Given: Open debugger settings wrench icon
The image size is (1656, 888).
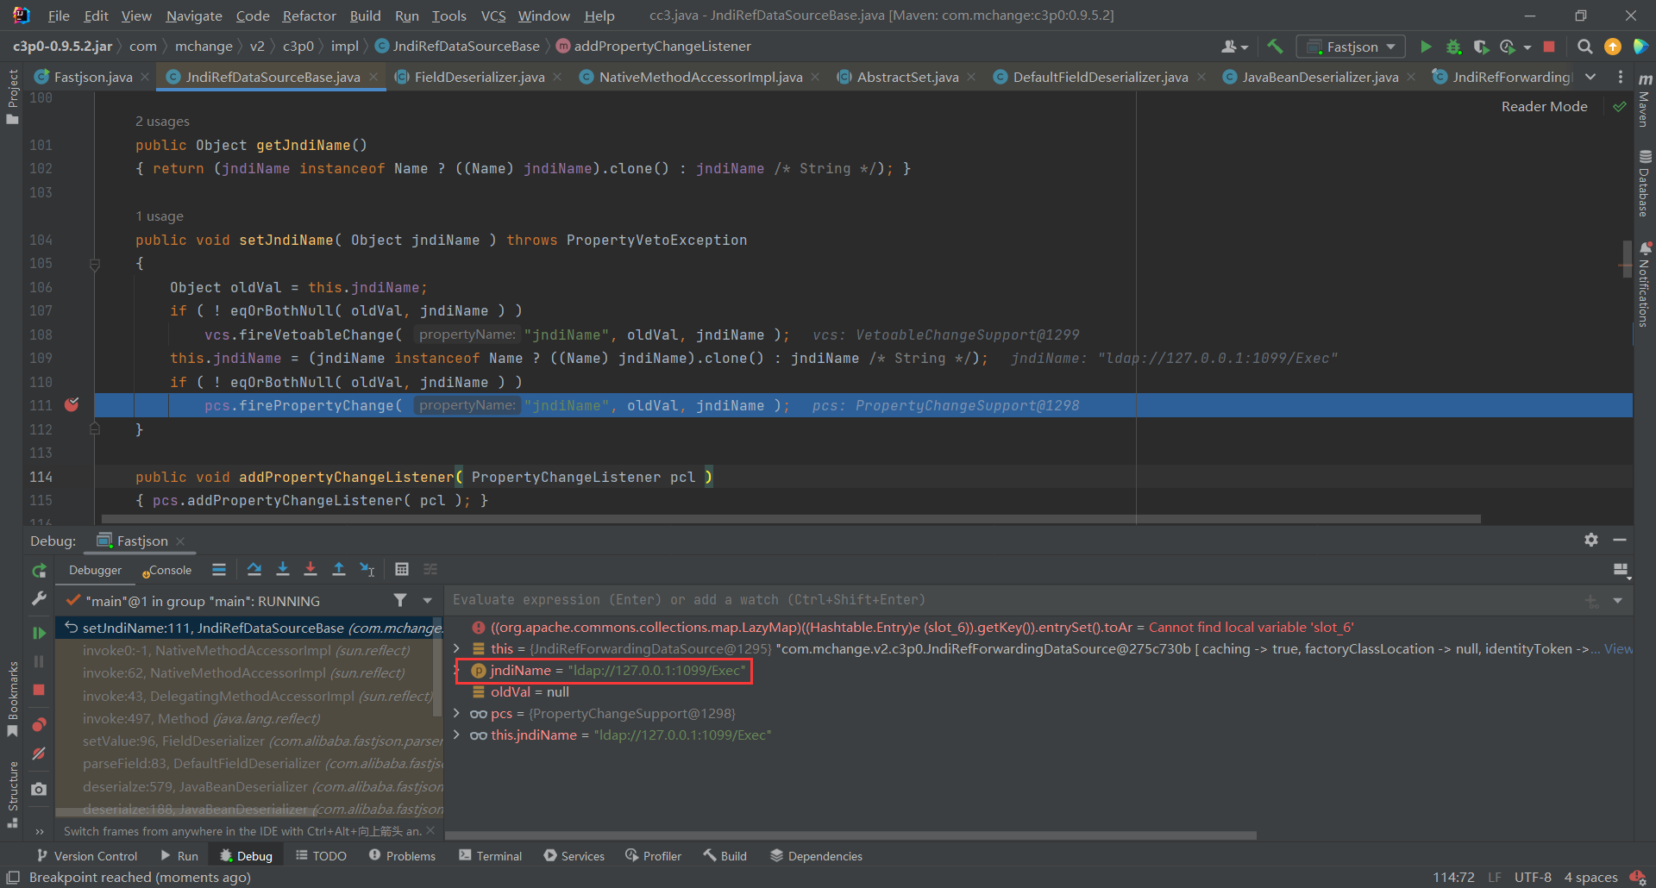Looking at the screenshot, I should click(x=39, y=598).
